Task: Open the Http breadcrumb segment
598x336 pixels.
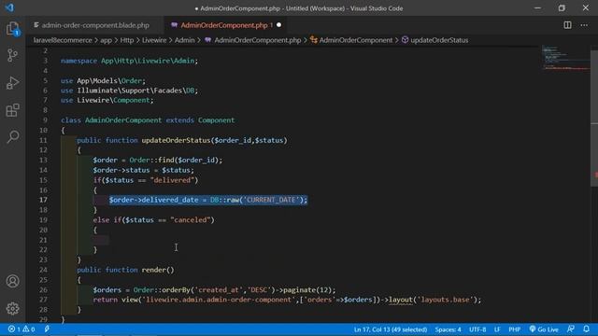Action: (x=127, y=40)
